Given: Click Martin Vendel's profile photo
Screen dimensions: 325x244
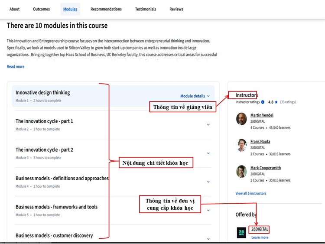Looking at the screenshot, I should click(242, 119).
